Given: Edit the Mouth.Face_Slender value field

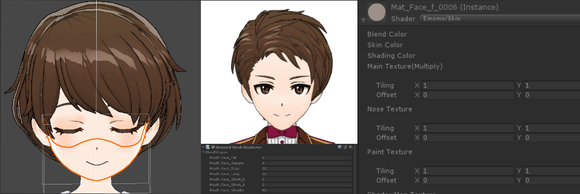Looking at the screenshot, I should click(x=306, y=190).
